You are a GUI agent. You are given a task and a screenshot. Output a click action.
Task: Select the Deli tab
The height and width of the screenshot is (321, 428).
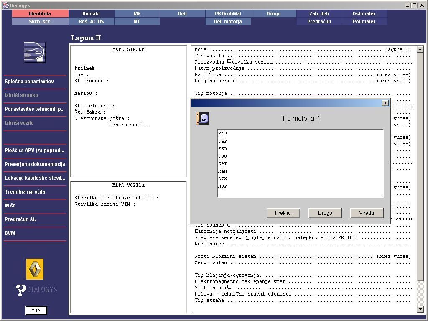click(182, 13)
